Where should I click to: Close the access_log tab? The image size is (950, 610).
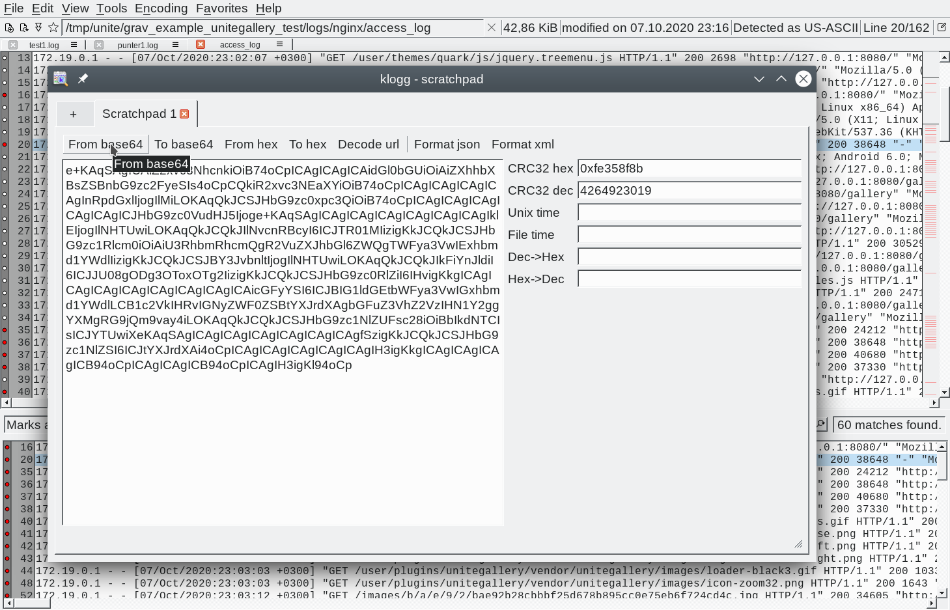point(201,44)
